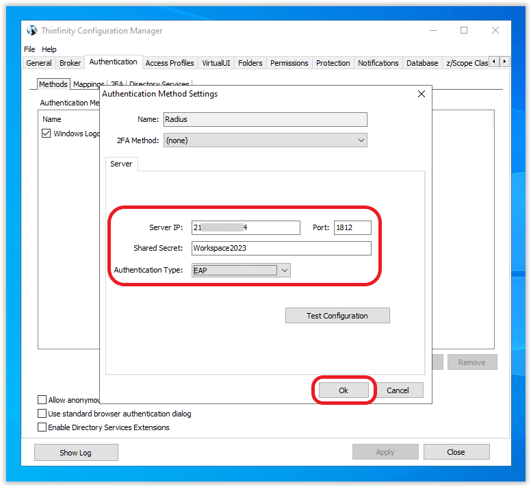Select the Mappings sub-tab
Image resolution: width=531 pixels, height=487 pixels.
(x=89, y=84)
